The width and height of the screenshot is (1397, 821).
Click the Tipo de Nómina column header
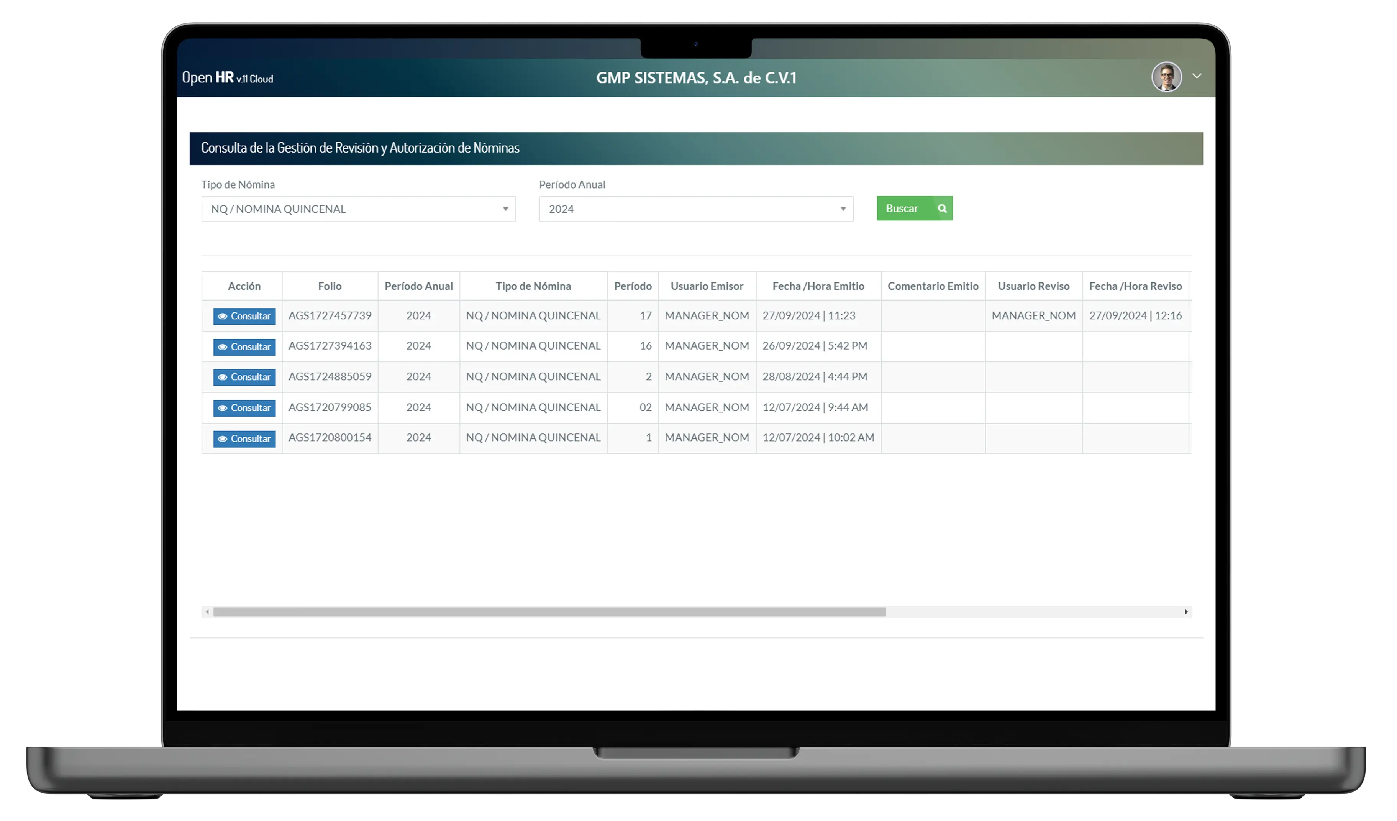click(533, 286)
